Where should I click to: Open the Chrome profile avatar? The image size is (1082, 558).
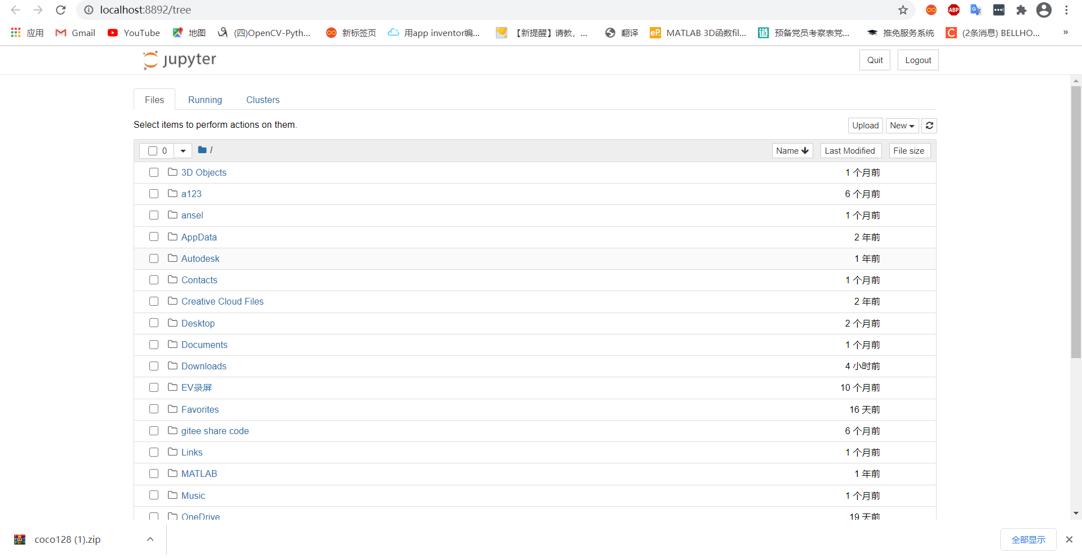1044,10
